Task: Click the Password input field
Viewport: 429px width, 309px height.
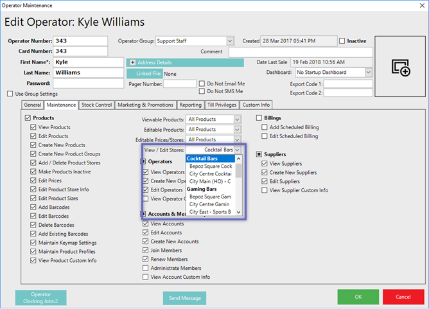Action: [x=79, y=84]
